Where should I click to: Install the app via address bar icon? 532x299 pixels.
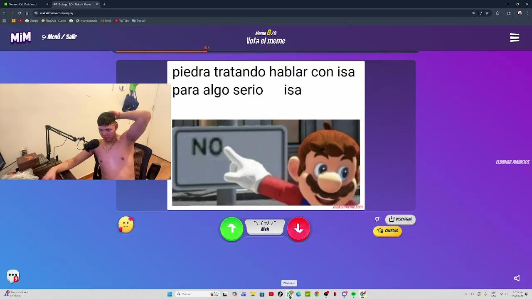(x=480, y=13)
